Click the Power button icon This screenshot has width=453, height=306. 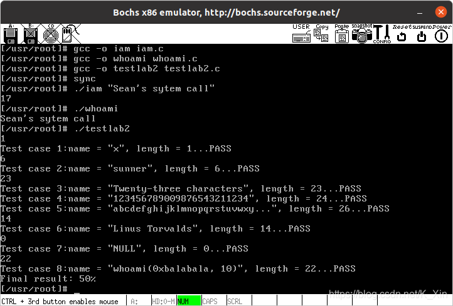(442, 33)
